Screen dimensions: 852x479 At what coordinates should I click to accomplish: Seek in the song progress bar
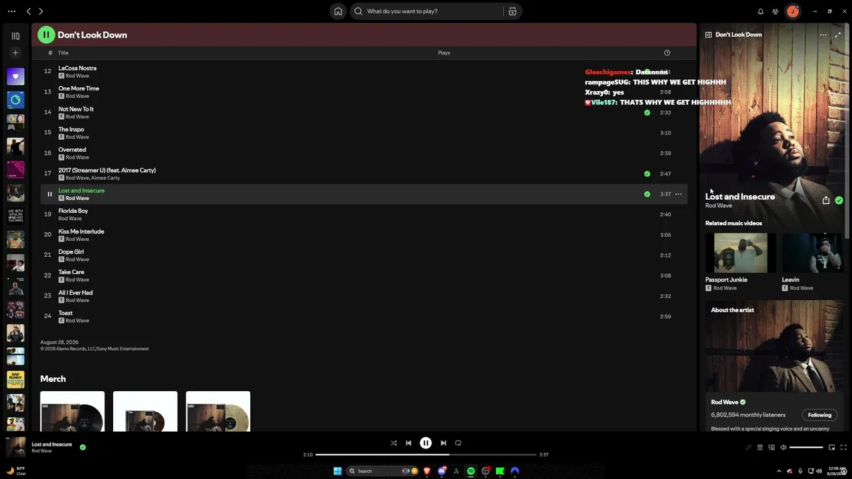tap(426, 454)
